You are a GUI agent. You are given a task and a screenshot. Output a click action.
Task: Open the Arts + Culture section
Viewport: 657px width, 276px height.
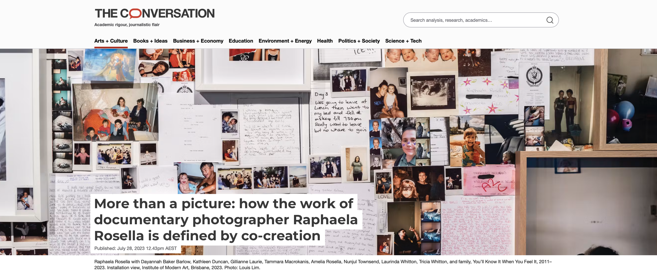[111, 41]
